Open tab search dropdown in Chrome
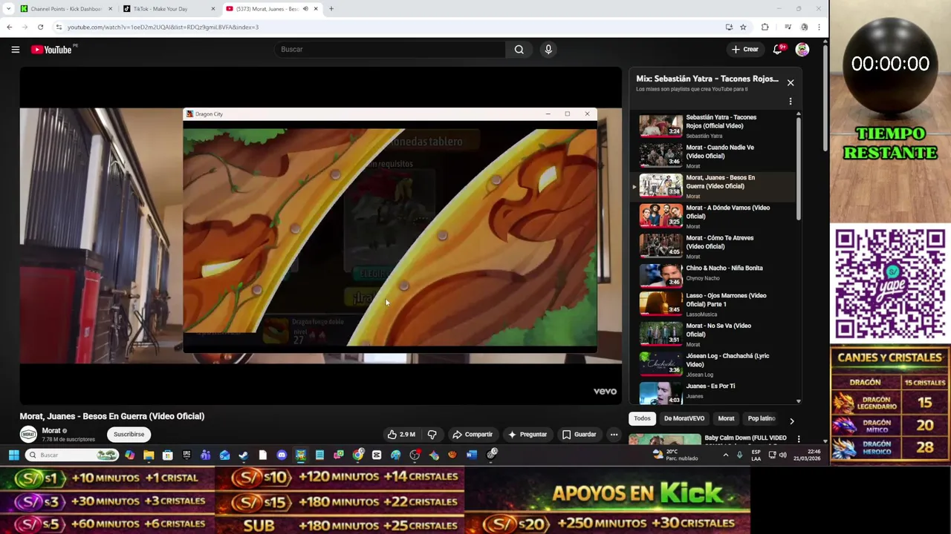Viewport: 951px width, 534px height. [x=8, y=9]
